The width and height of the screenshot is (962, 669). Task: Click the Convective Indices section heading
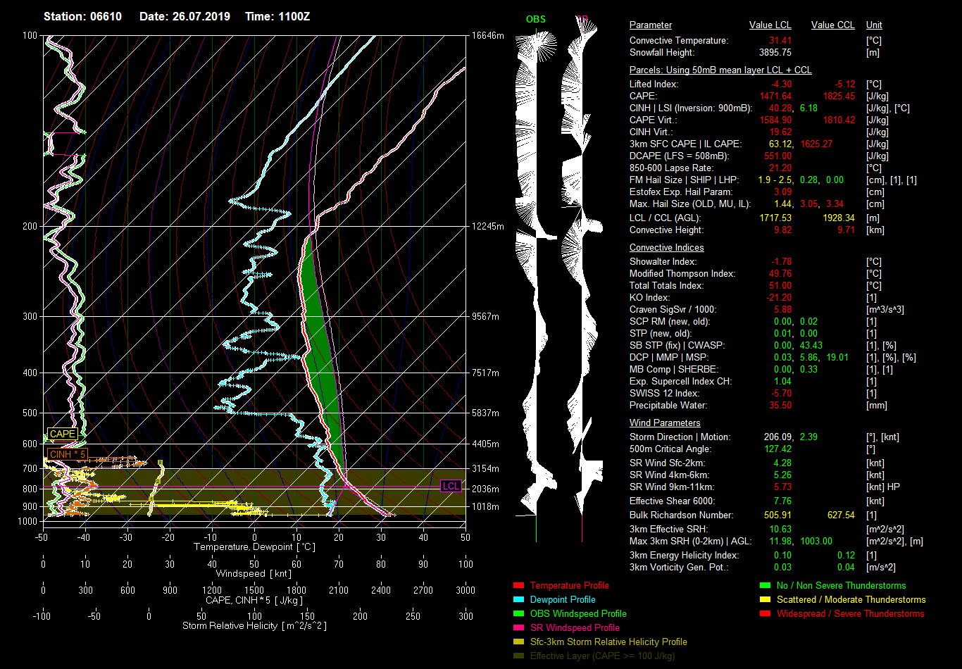[666, 248]
